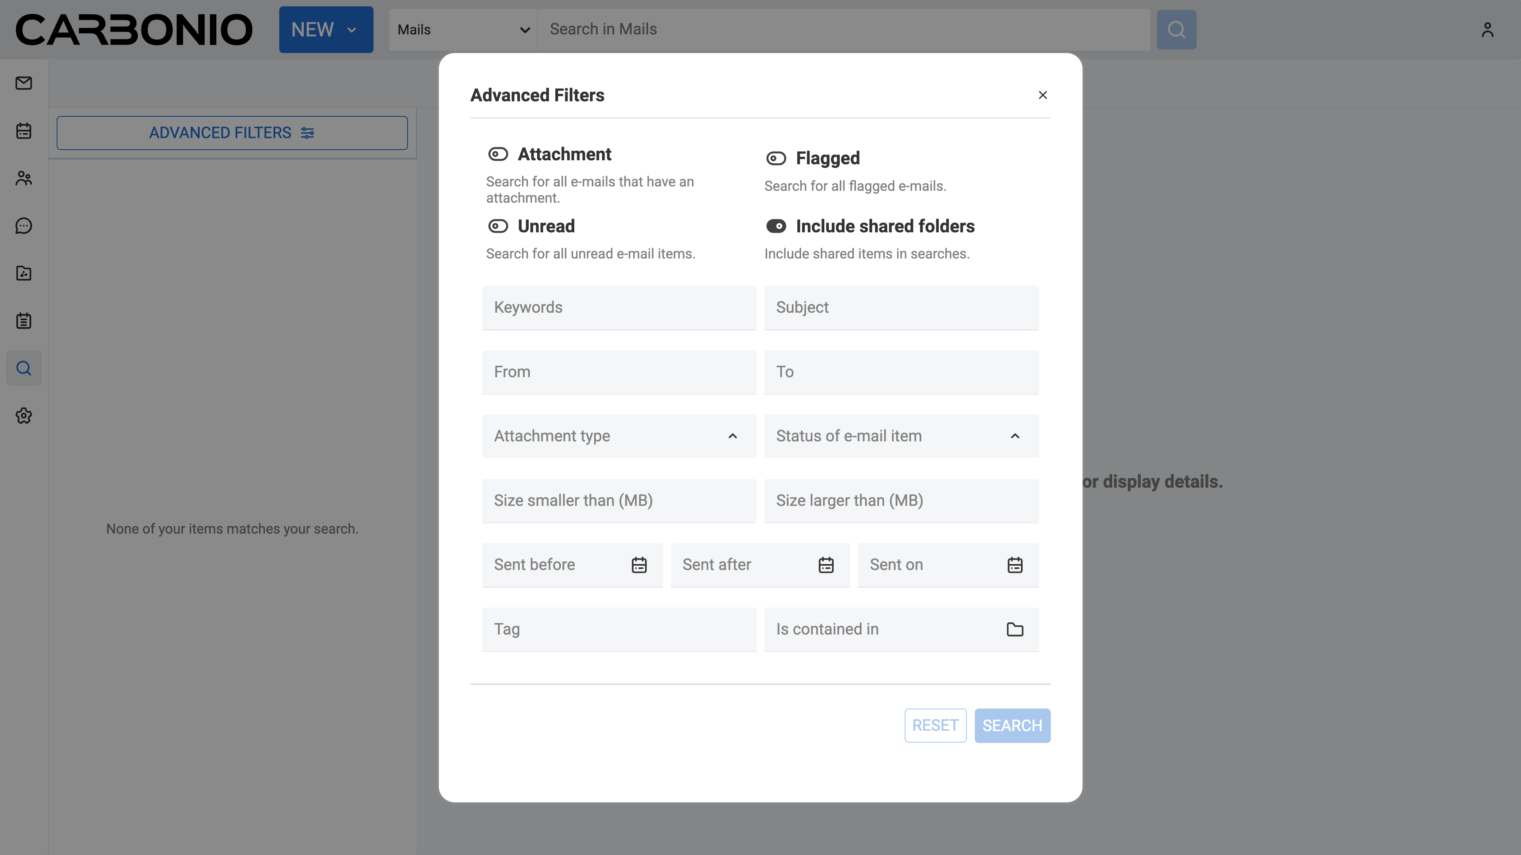
Task: Open the Calendar sidebar icon
Action: [x=24, y=131]
